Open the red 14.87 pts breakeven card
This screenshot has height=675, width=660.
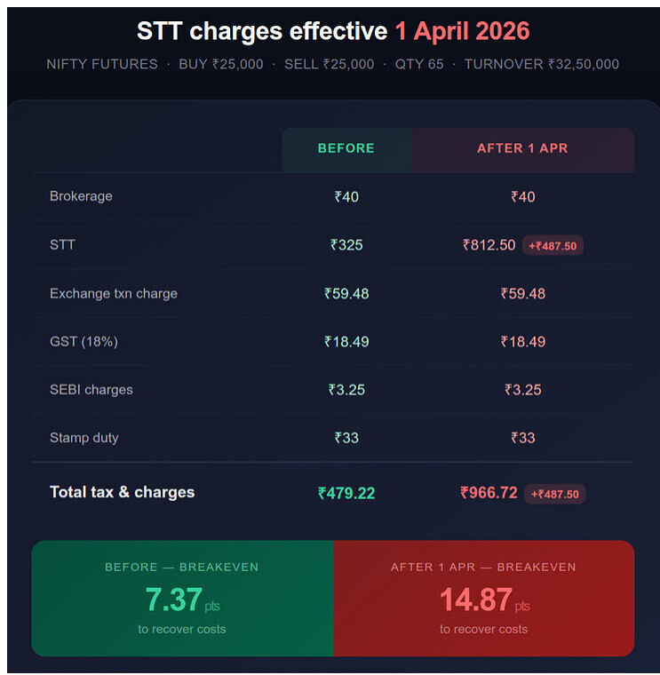[x=484, y=599]
